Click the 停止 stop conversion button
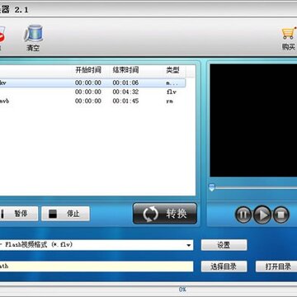The height and width of the screenshot is (297, 297). click(x=66, y=214)
